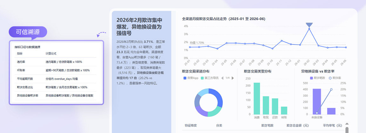366x133 pixels.
Task: Click the 26-02 peak data point on trend line
Action: [x=309, y=29]
